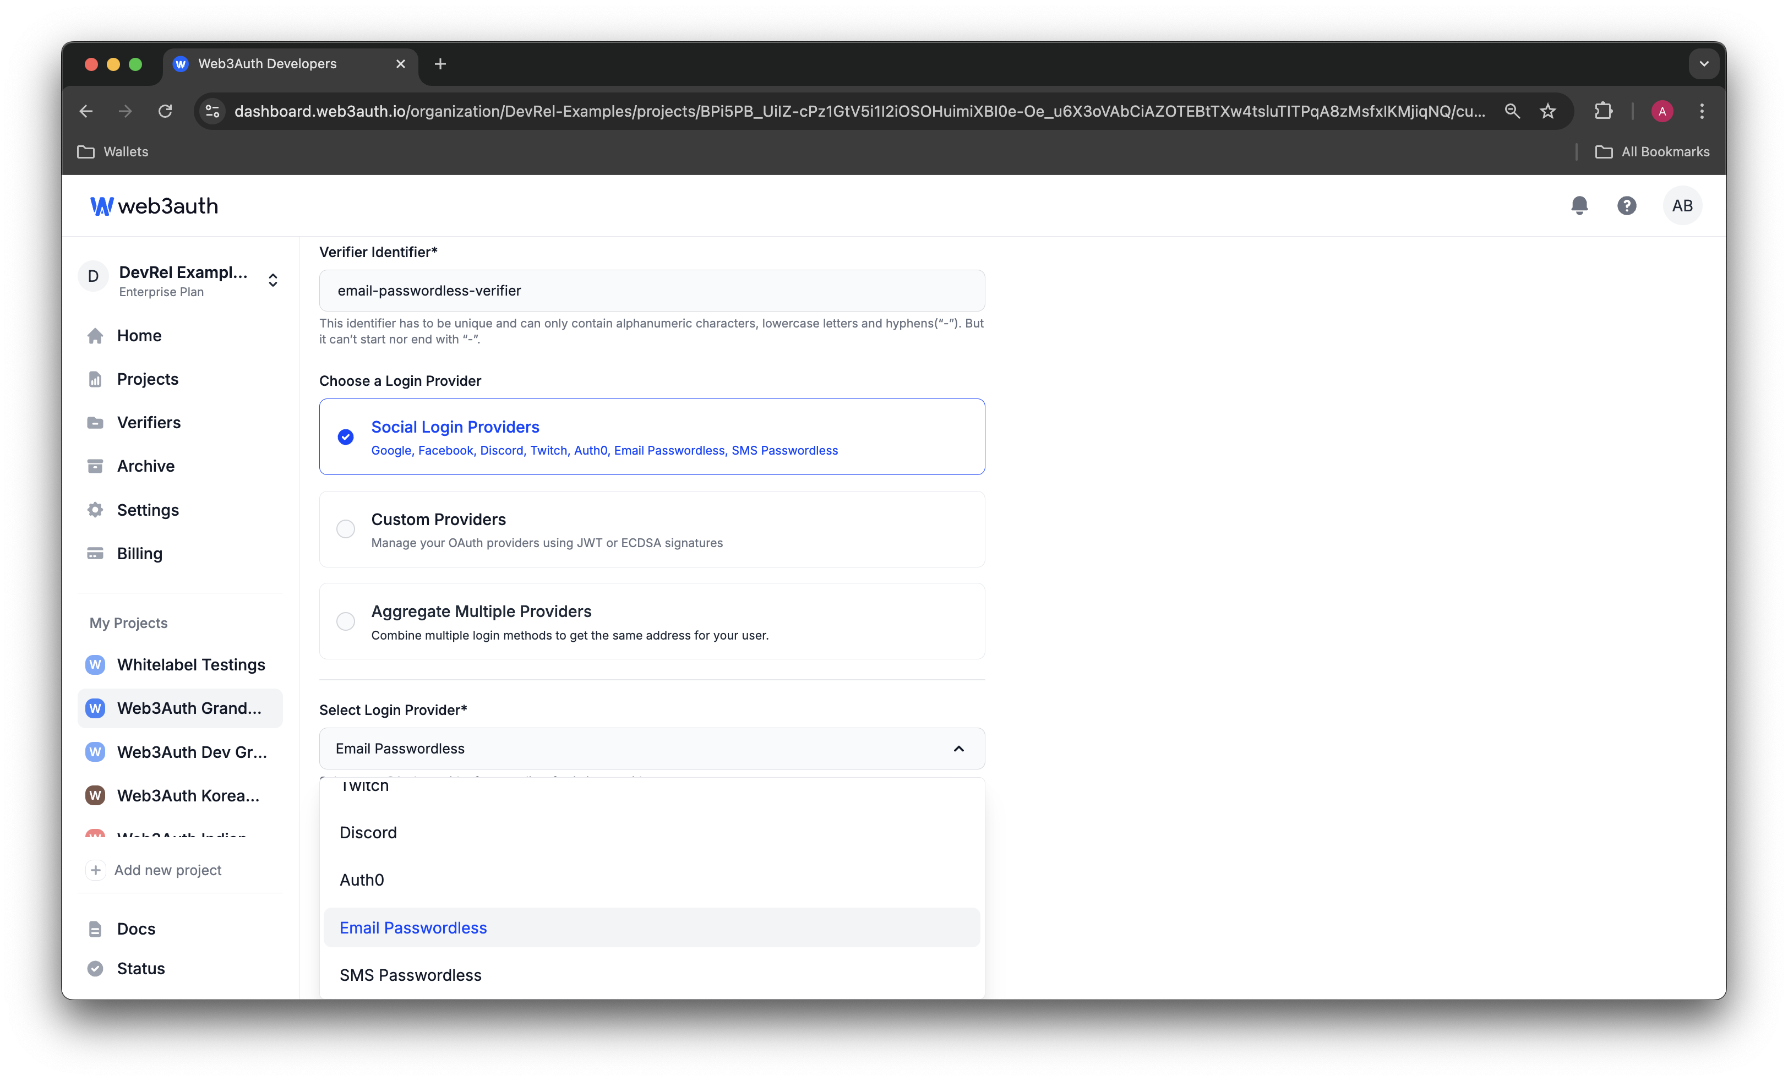Click the Archive box icon
Image resolution: width=1788 pixels, height=1081 pixels.
(95, 467)
